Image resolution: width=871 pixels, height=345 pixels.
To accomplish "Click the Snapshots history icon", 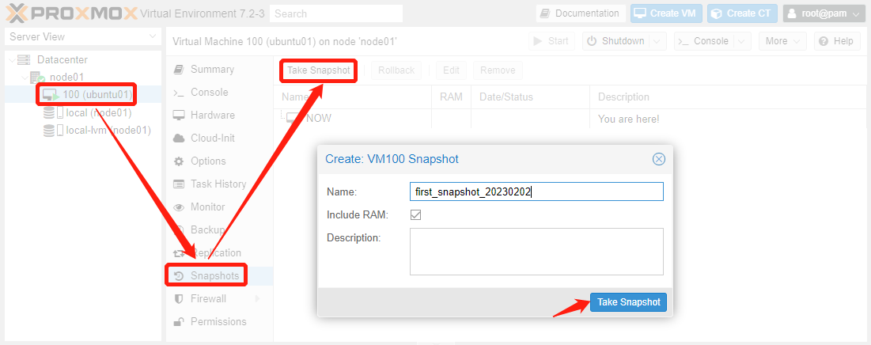I will tap(179, 276).
